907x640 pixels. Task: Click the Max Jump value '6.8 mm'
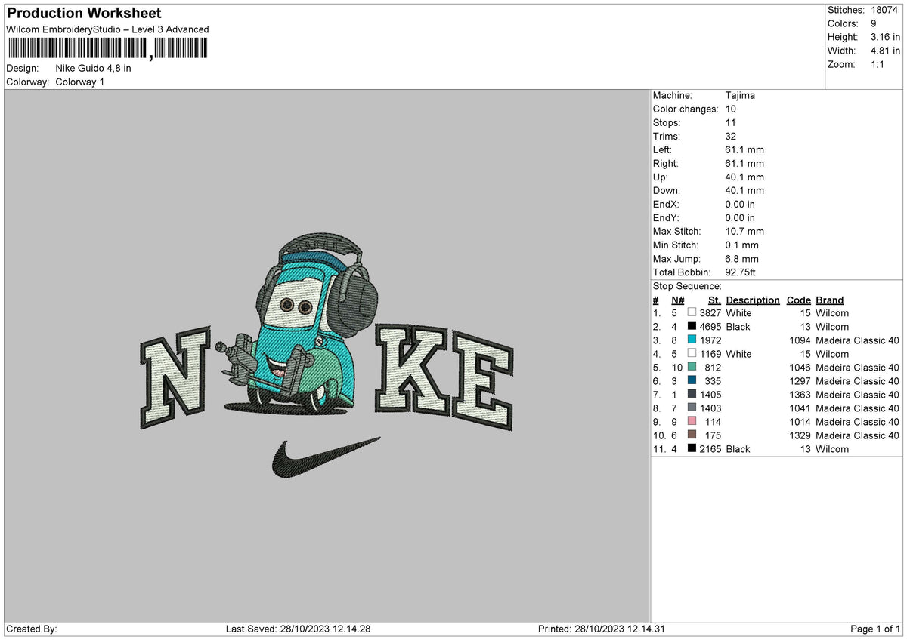tap(741, 258)
